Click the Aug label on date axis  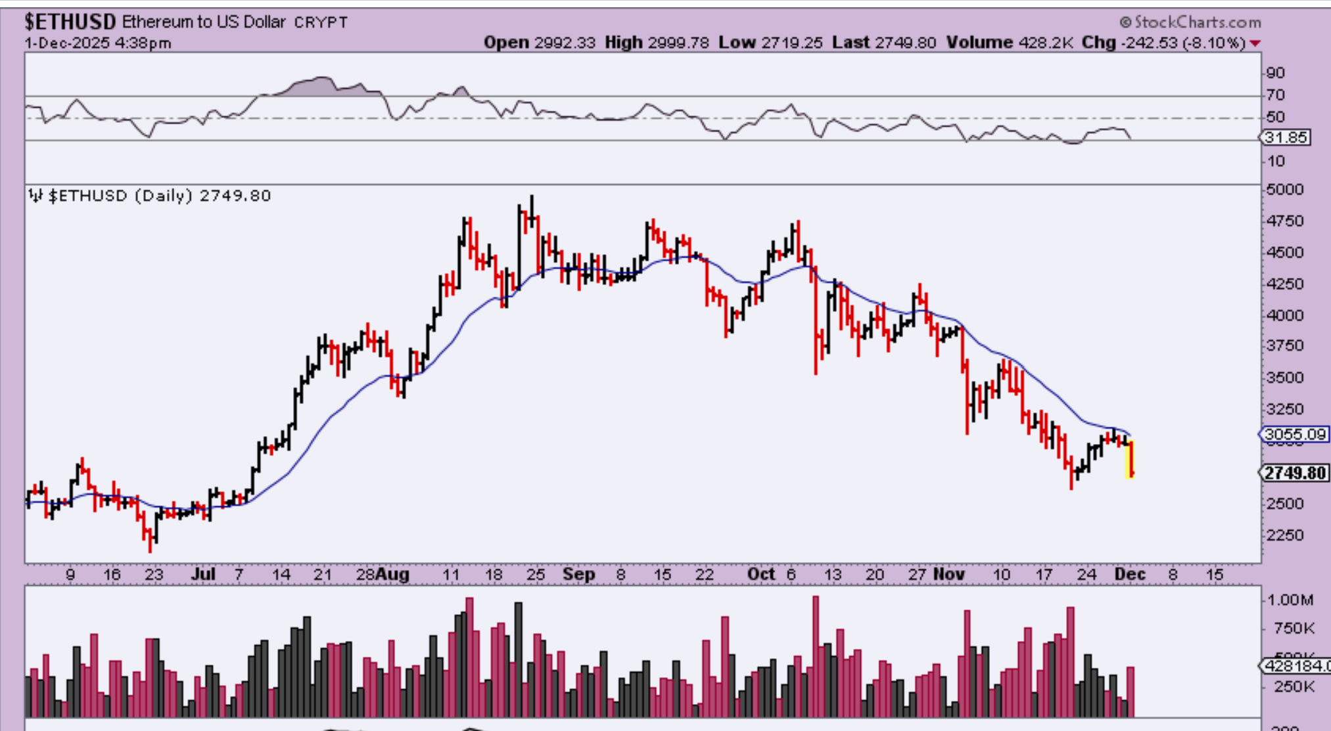(x=393, y=575)
